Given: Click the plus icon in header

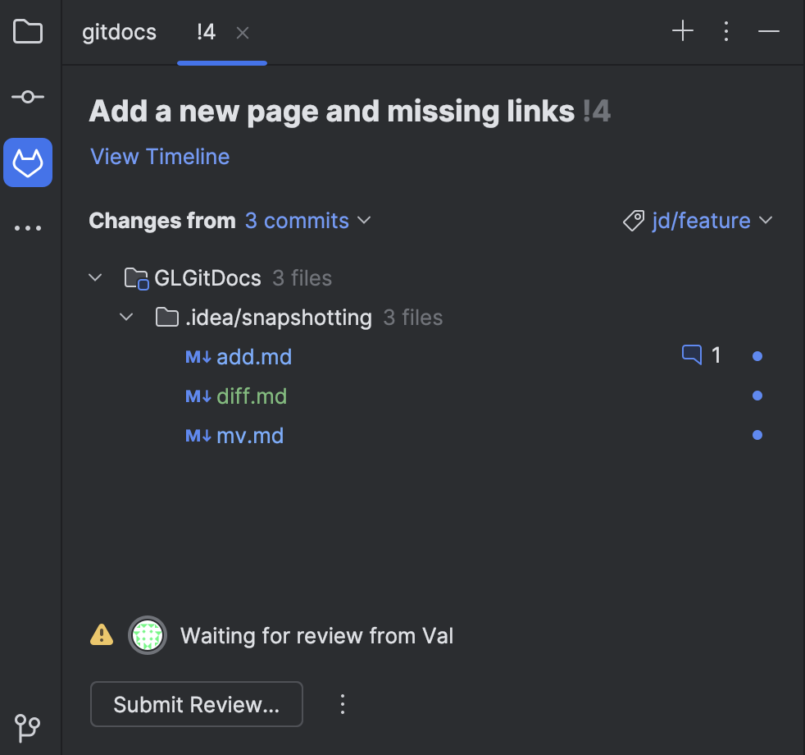Looking at the screenshot, I should [683, 31].
